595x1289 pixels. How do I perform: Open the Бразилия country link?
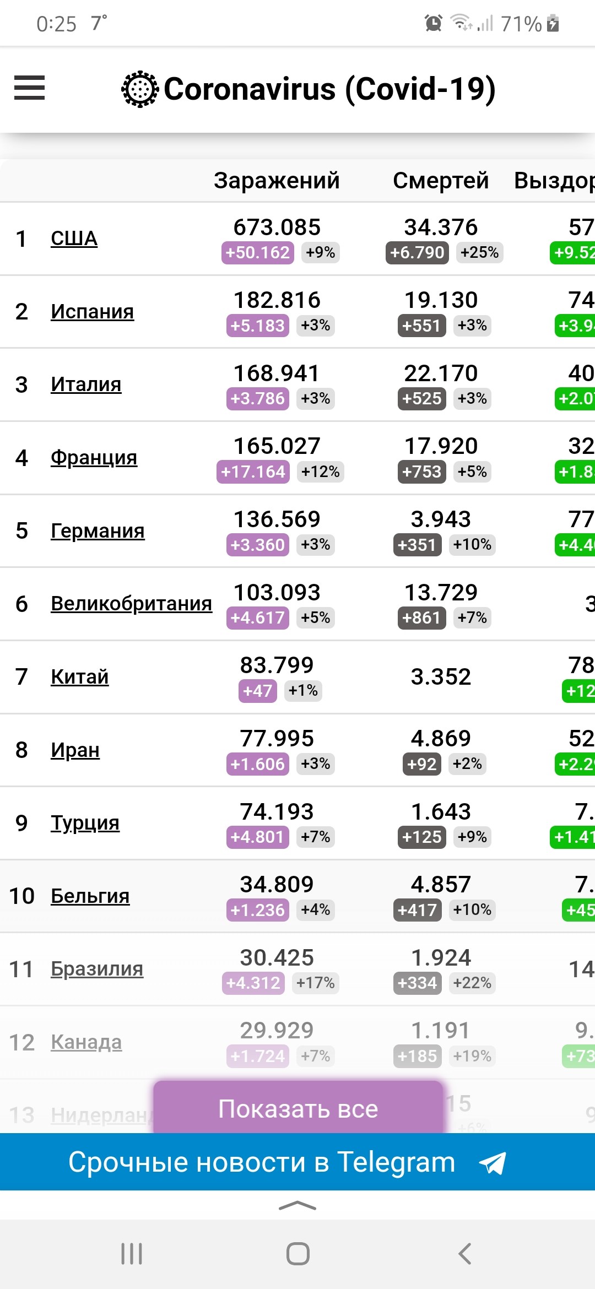(x=97, y=969)
